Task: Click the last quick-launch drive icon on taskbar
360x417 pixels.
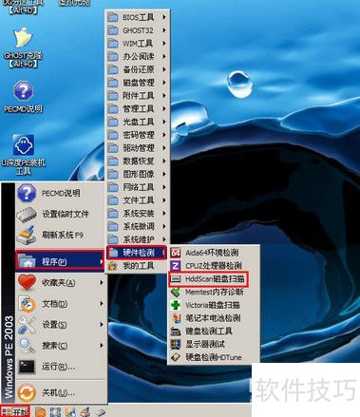Action: tap(100, 412)
